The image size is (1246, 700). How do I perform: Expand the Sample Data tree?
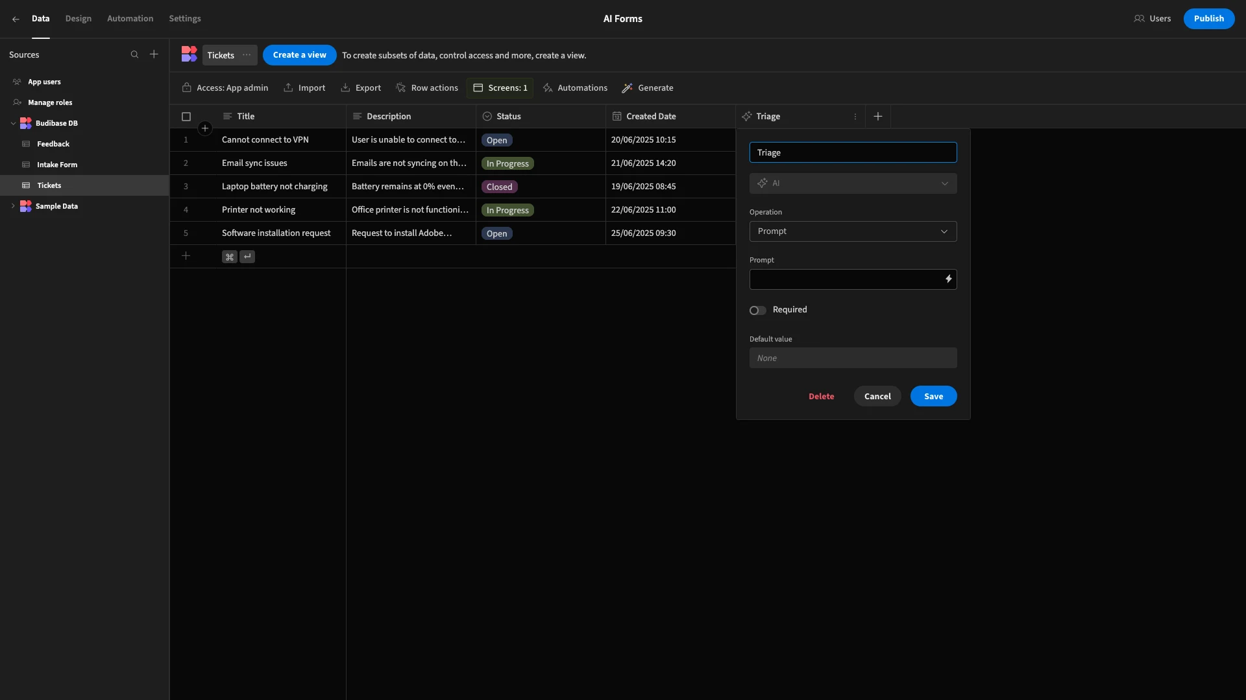point(13,206)
